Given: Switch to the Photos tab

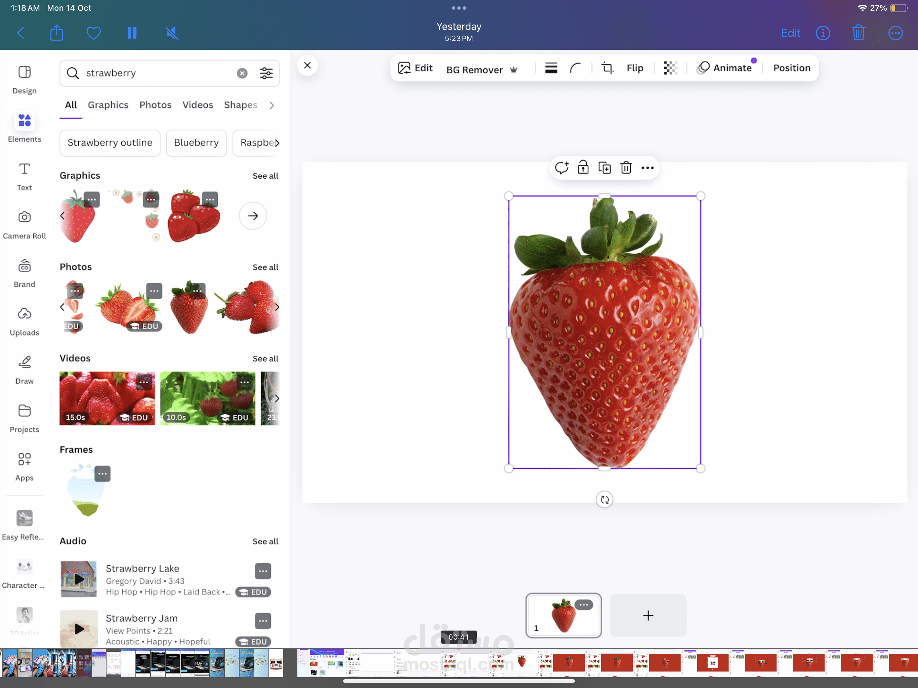Looking at the screenshot, I should coord(155,105).
